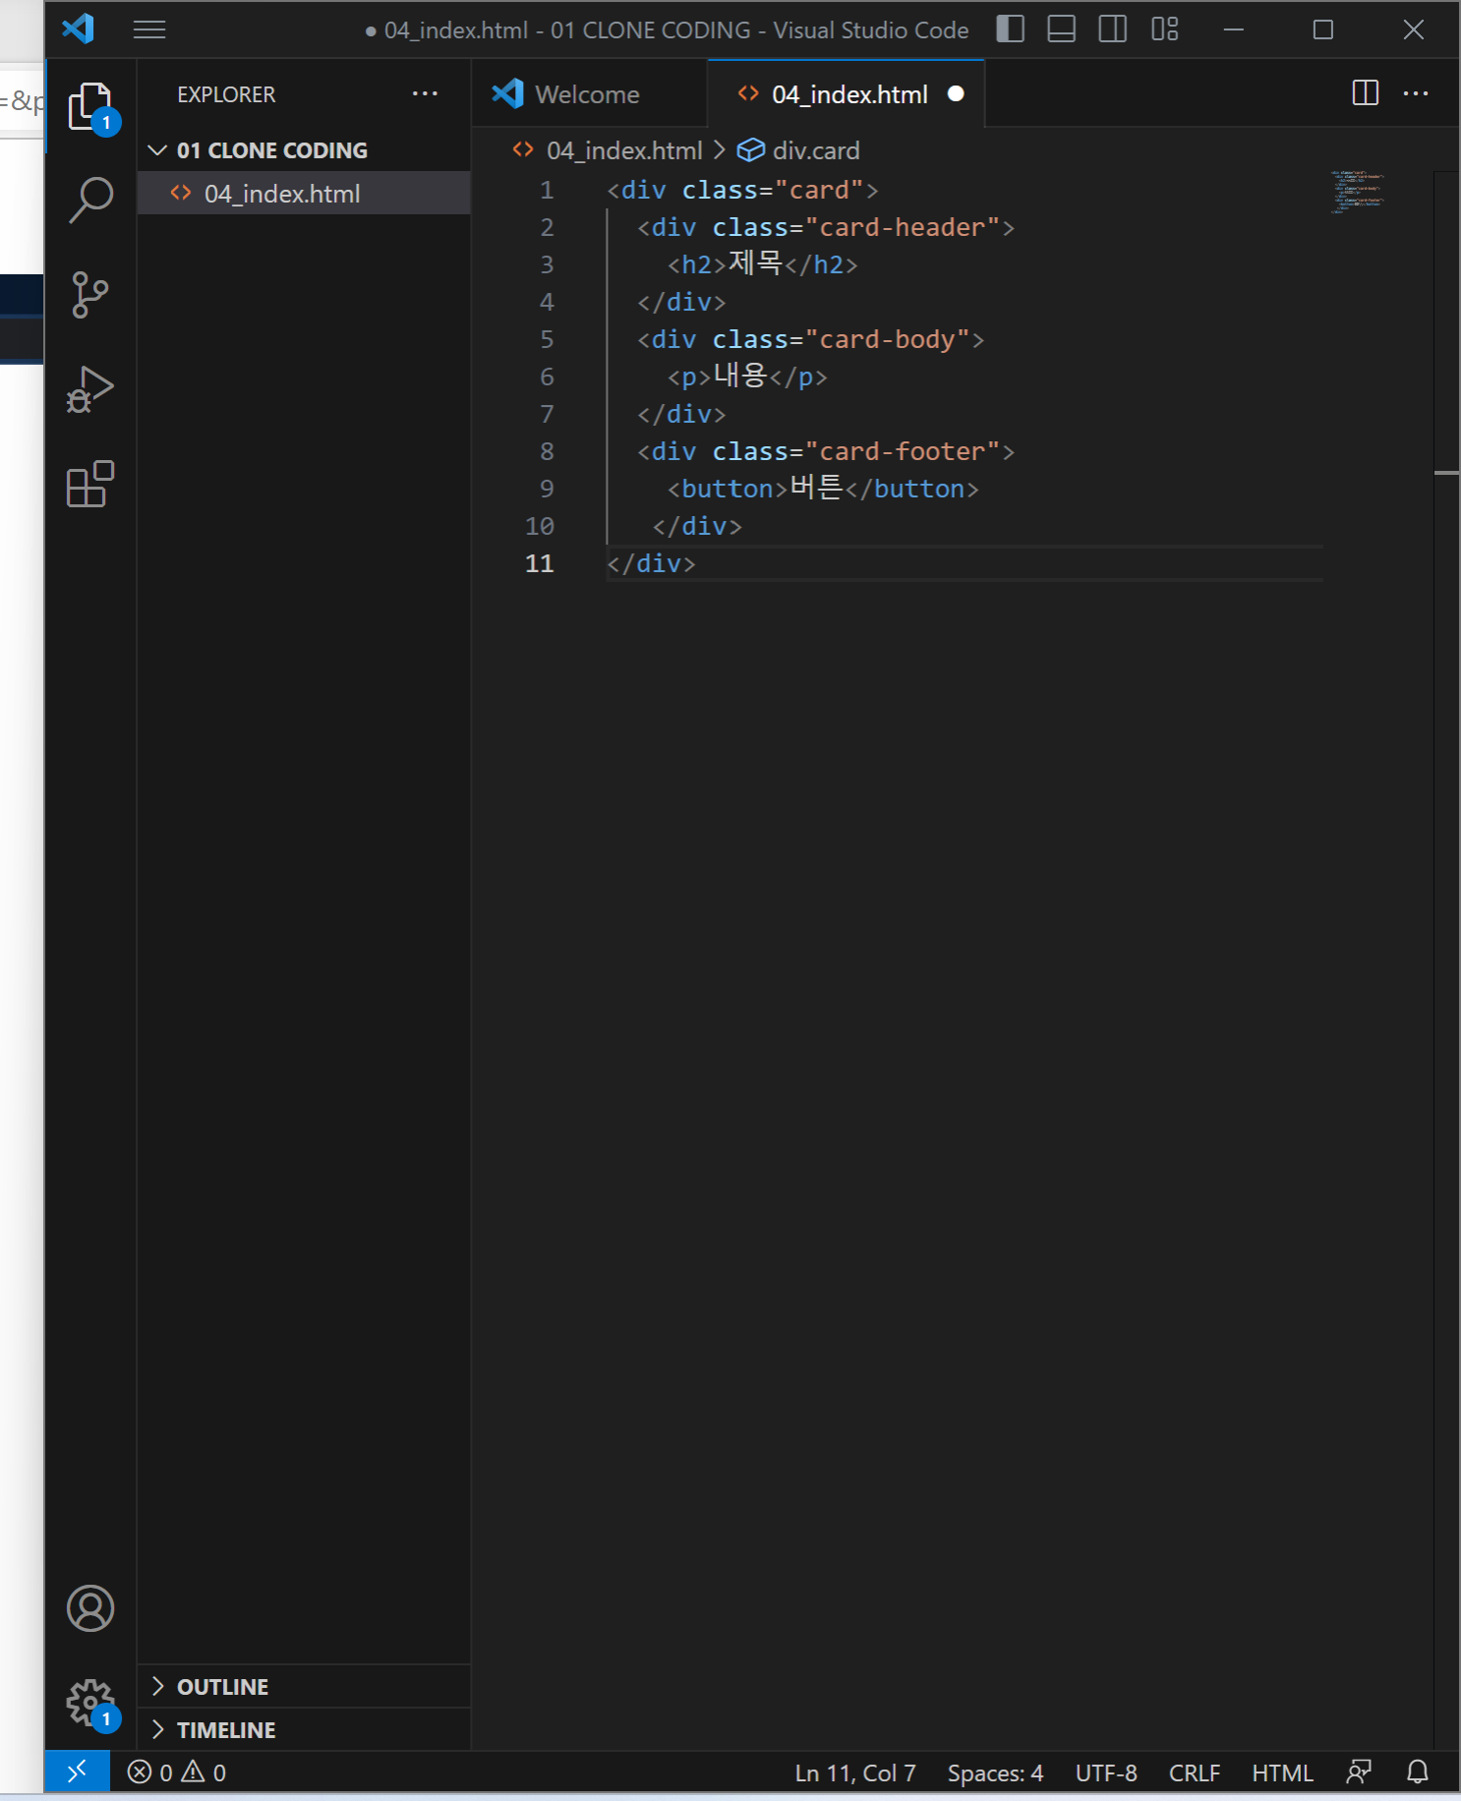Click line number 1 in gutter
The image size is (1461, 1801).
coord(547,190)
